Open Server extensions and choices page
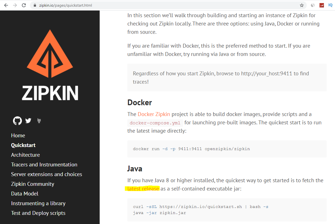This screenshot has height=224, width=335. point(47,174)
